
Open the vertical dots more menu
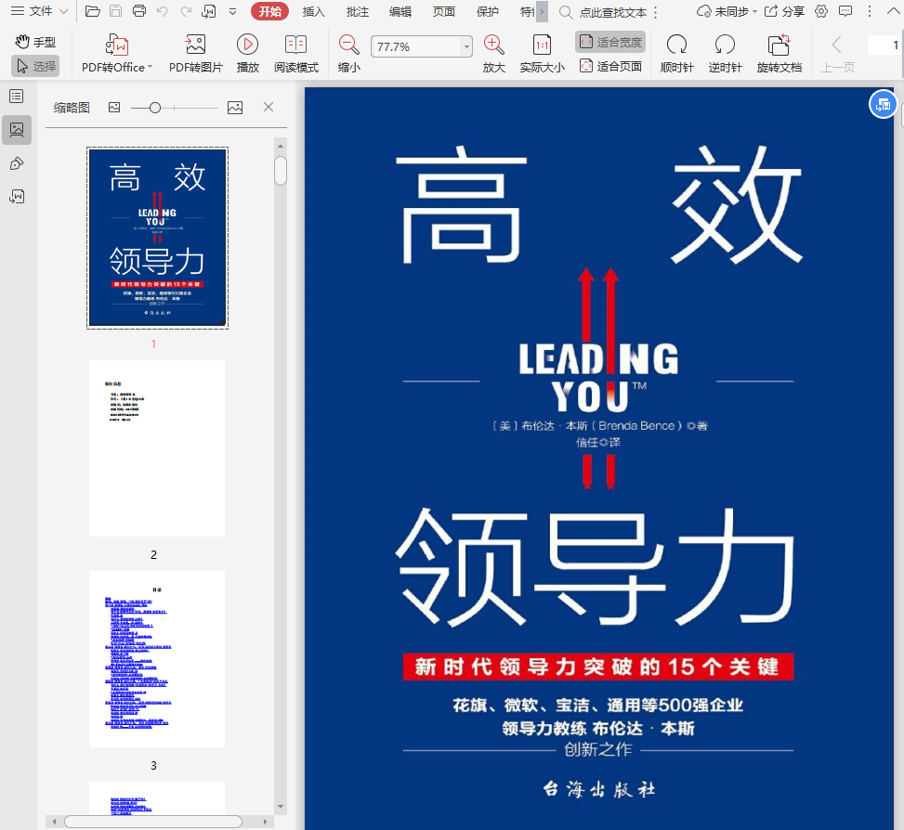coord(870,11)
